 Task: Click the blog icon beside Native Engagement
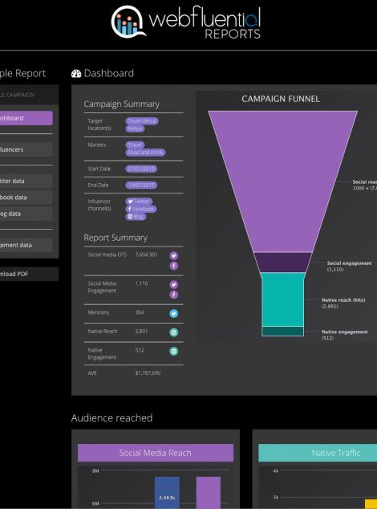[173, 351]
